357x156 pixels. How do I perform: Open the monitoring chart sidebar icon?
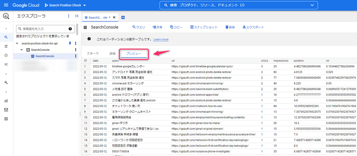click(6, 101)
